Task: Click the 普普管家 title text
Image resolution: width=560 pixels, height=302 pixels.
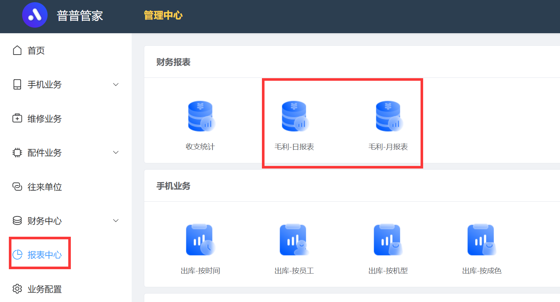Action: point(80,15)
